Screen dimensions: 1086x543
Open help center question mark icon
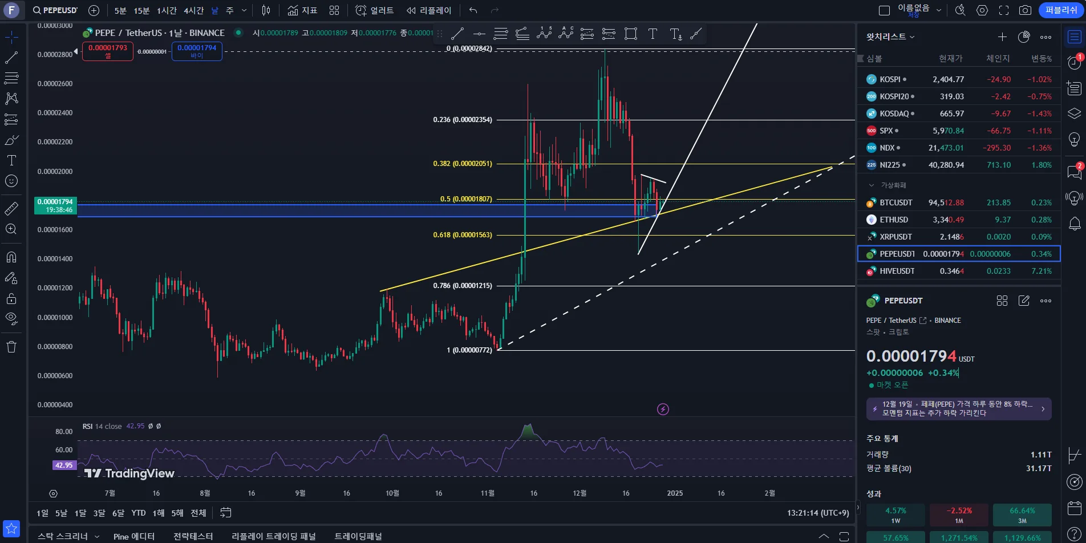coord(1075,533)
